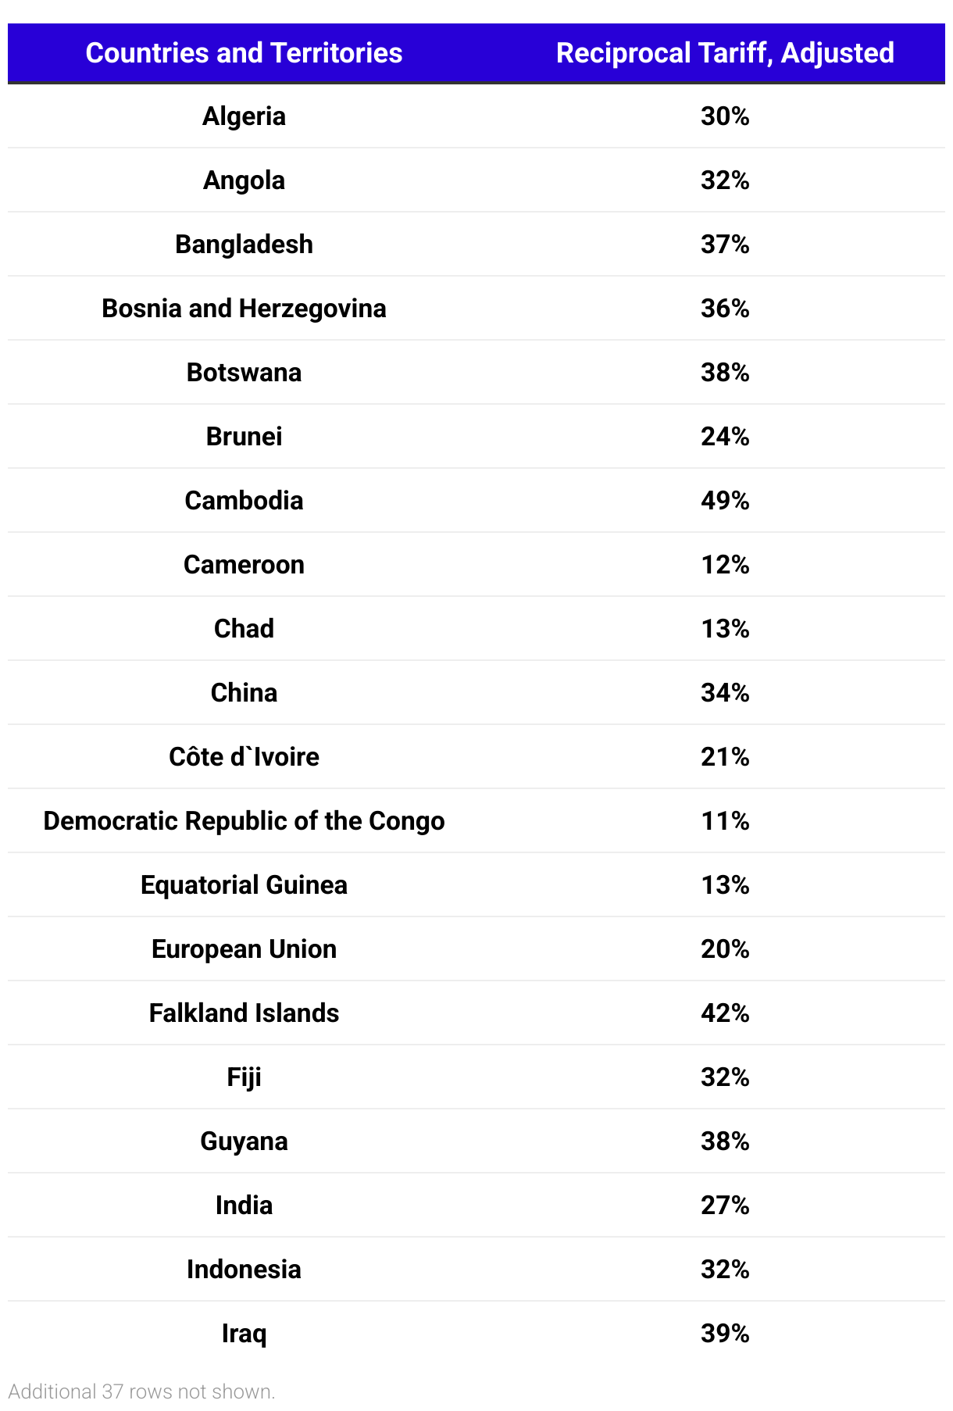Click the Countries and Territories column header
The image size is (953, 1411).
244,53
